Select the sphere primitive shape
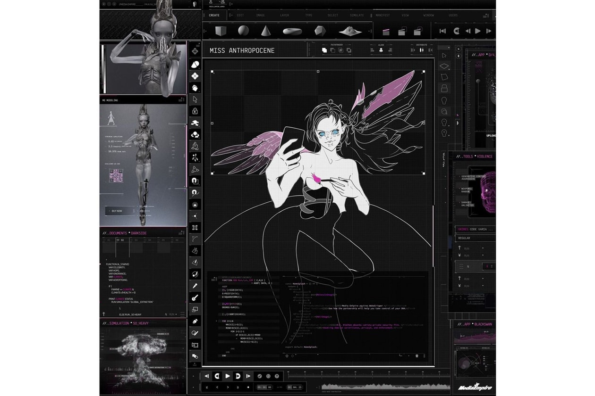This screenshot has width=595, height=396. point(243,31)
